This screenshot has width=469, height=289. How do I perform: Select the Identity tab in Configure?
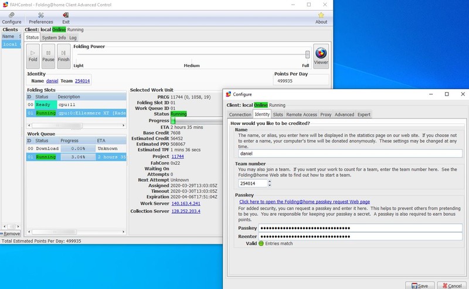pyautogui.click(x=262, y=114)
